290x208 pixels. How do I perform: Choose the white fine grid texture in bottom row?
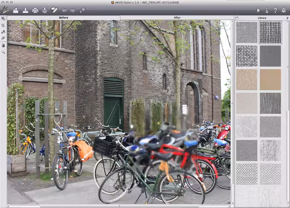247,197
